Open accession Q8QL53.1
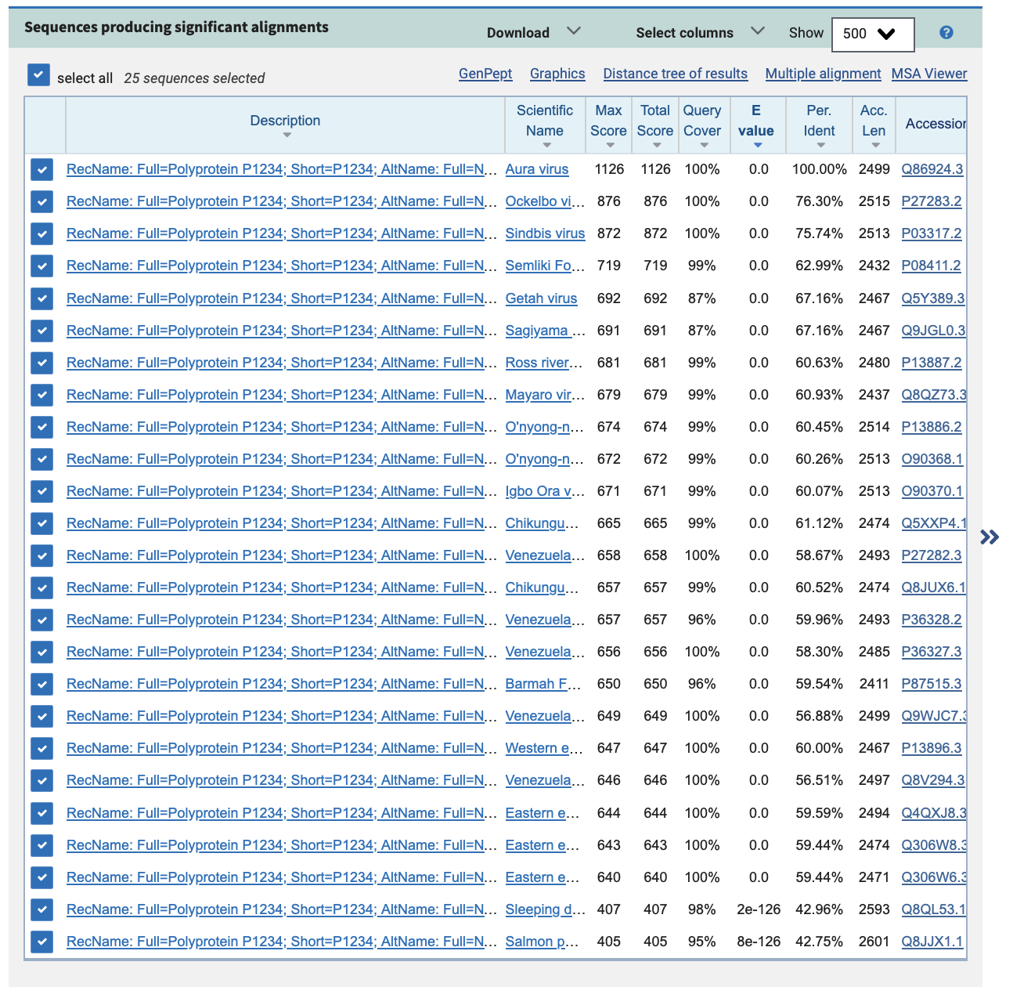The height and width of the screenshot is (987, 1013). 933,909
